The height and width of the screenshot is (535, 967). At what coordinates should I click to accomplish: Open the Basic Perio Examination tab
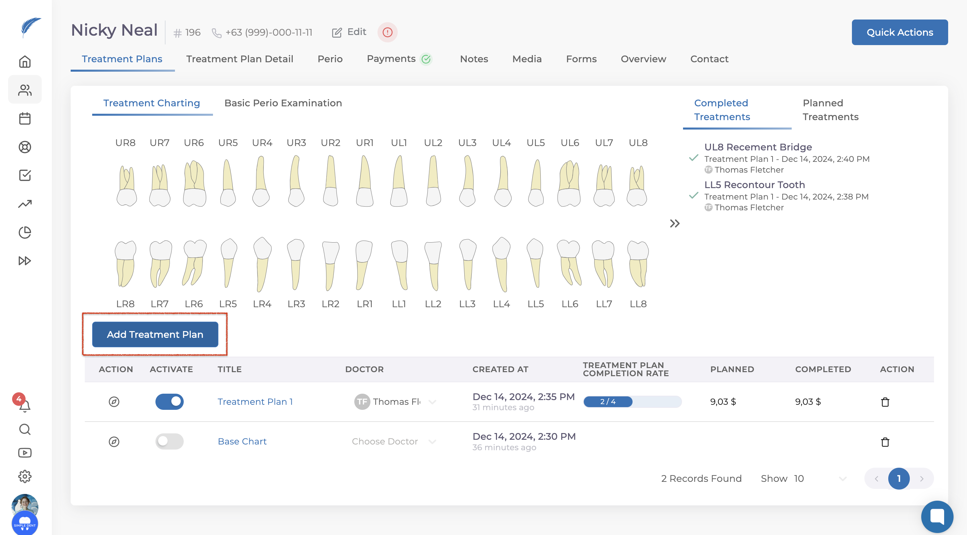click(283, 103)
